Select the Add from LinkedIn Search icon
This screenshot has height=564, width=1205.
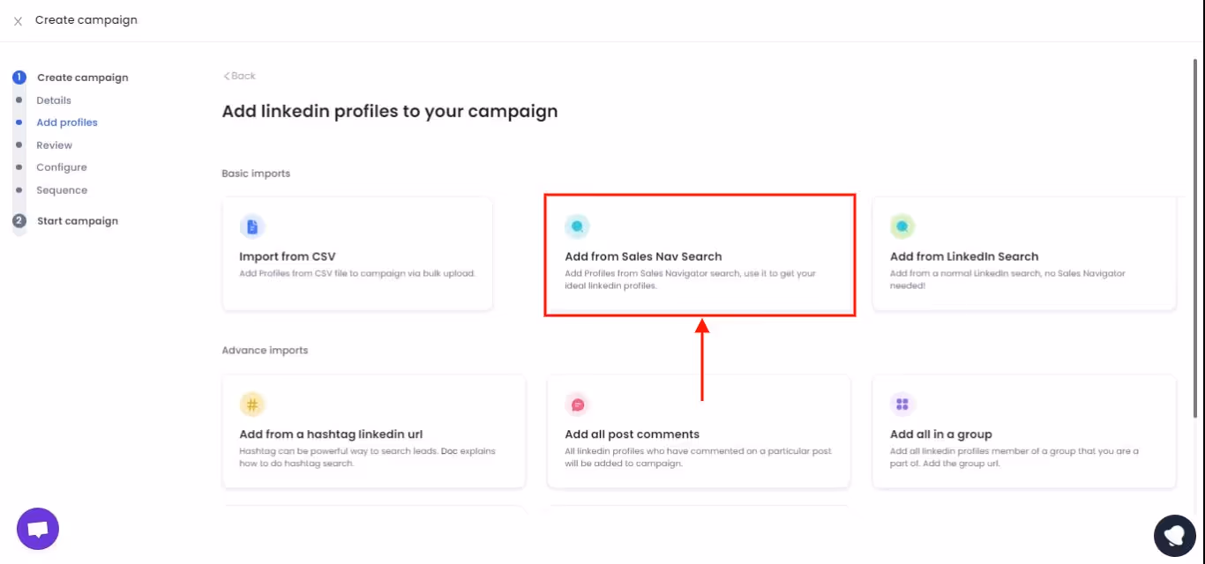(902, 226)
